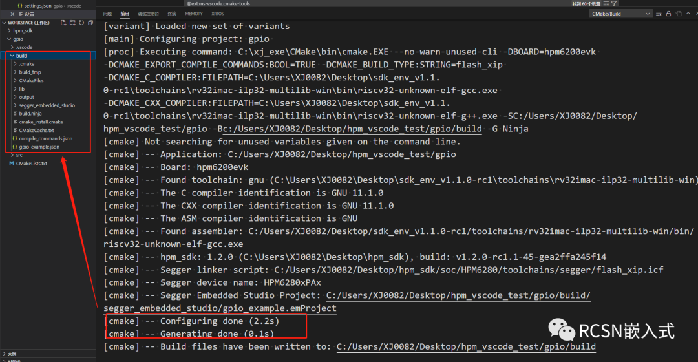Open CMakeCache.txt file
Viewport: 698px width, 362px height.
point(36,131)
